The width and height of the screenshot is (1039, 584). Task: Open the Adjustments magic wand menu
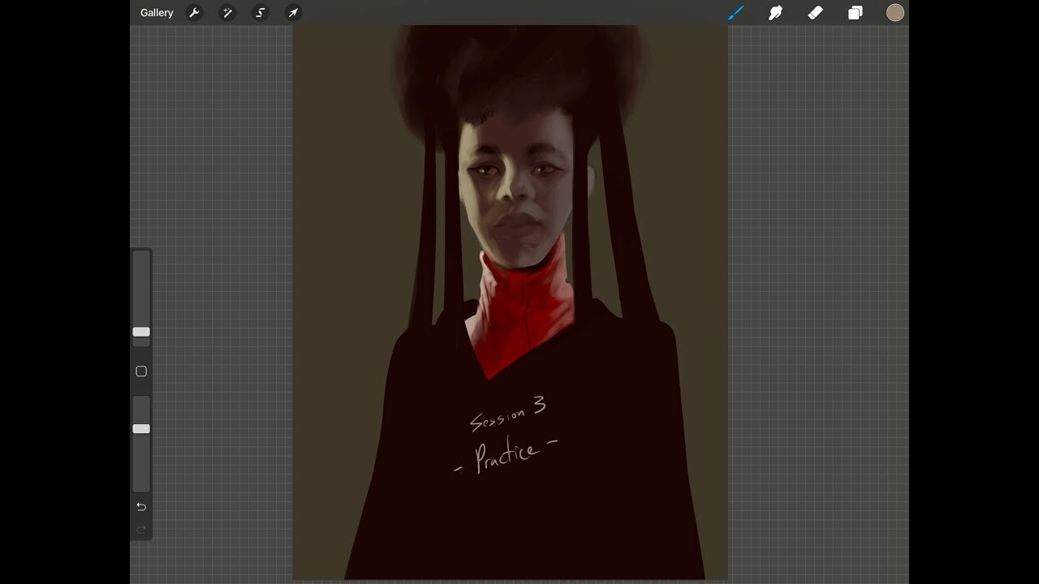(x=227, y=12)
